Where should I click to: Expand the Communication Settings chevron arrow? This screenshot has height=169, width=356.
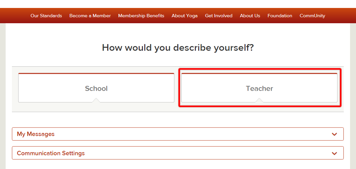334,153
